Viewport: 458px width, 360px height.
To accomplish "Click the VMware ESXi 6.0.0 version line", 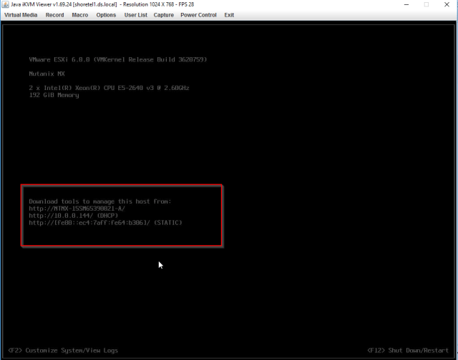I will pos(118,59).
